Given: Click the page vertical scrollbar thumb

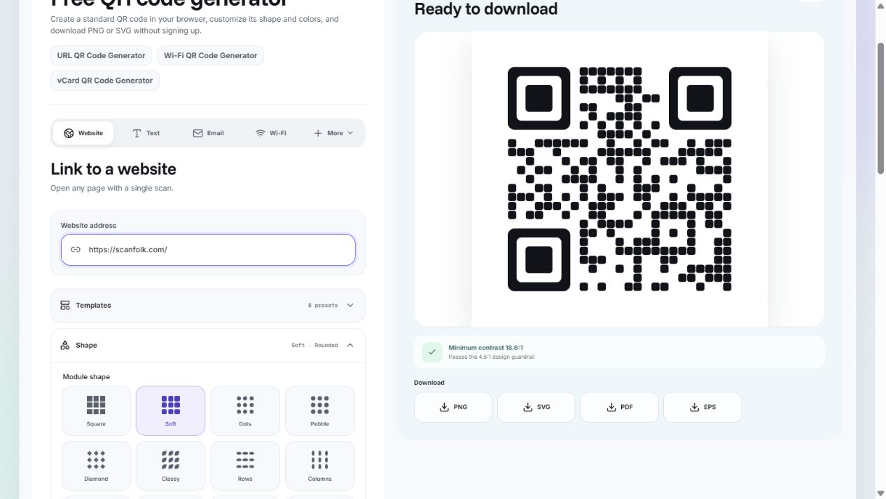Looking at the screenshot, I should tap(881, 109).
